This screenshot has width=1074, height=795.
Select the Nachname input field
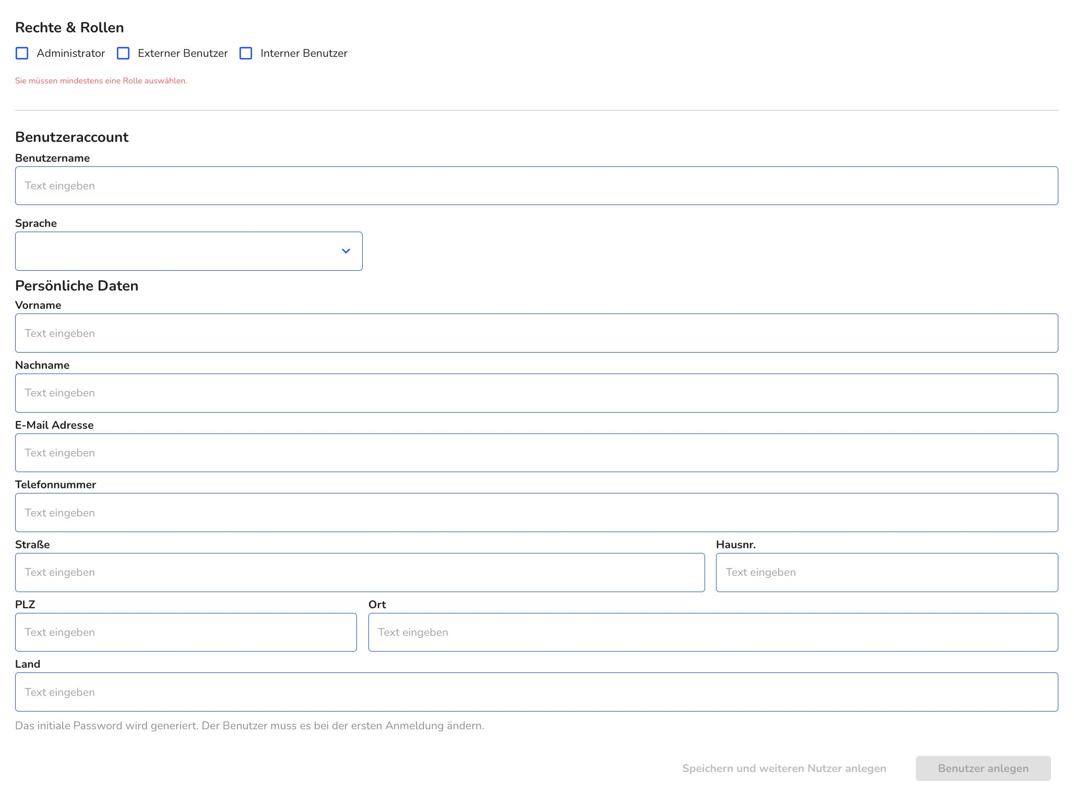click(536, 393)
